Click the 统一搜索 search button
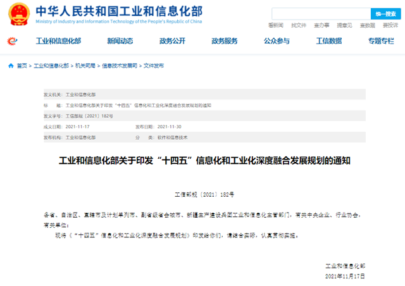405x286 pixels. click(385, 14)
